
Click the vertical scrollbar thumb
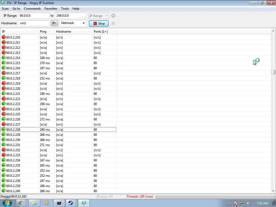[x=273, y=72]
